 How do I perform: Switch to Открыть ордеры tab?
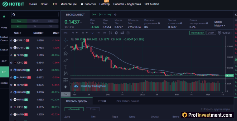pos(77,101)
